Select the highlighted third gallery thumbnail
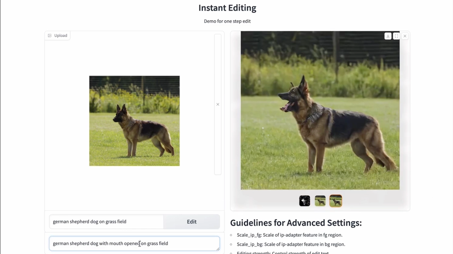 (x=336, y=201)
